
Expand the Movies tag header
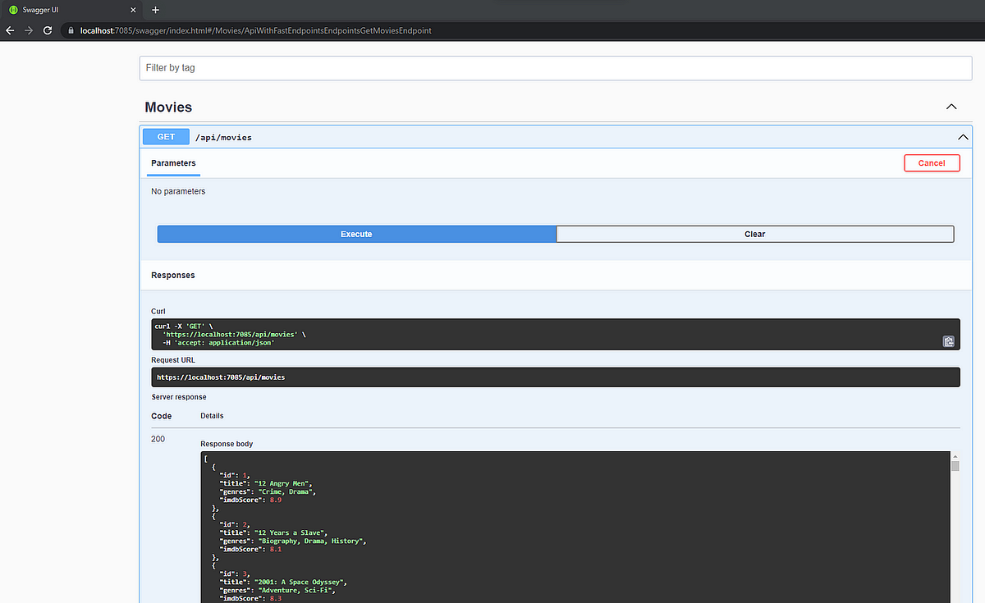point(167,107)
